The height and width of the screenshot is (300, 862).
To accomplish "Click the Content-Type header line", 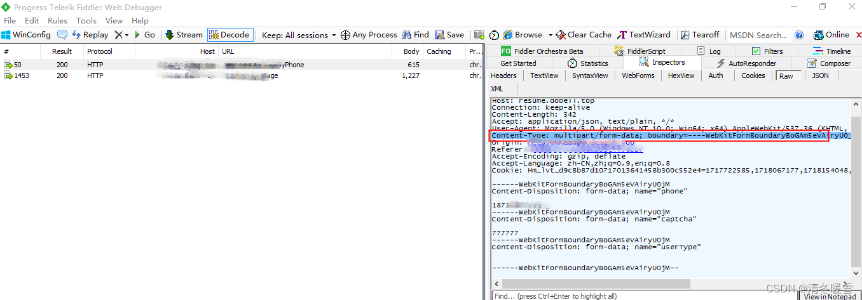I will [x=670, y=136].
